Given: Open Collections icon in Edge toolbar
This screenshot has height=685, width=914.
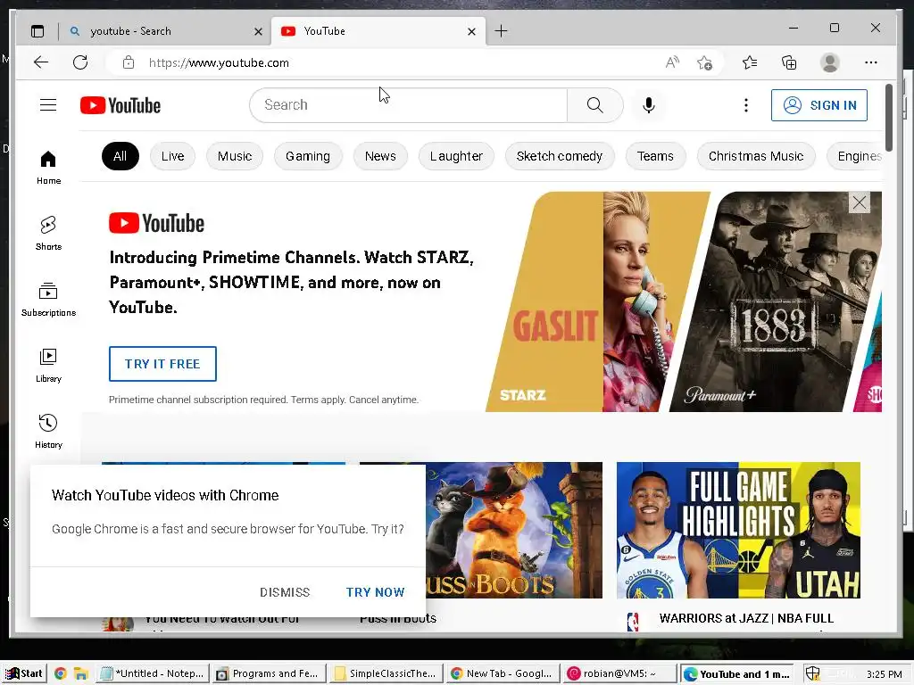Looking at the screenshot, I should pyautogui.click(x=789, y=62).
